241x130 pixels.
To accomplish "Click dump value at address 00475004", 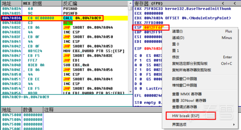I will coord(33,120).
